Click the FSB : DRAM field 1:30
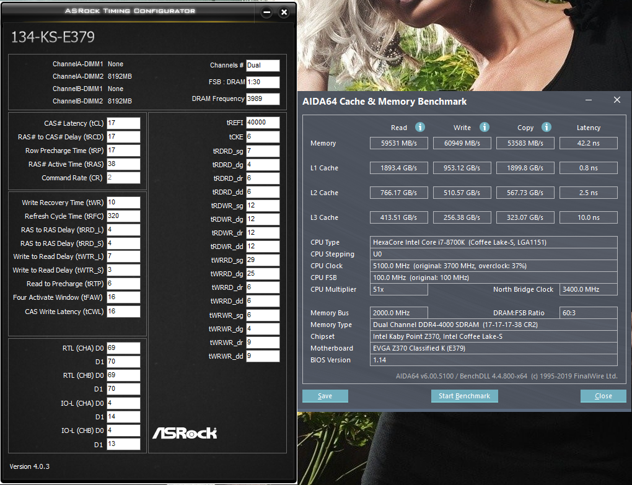 click(263, 82)
